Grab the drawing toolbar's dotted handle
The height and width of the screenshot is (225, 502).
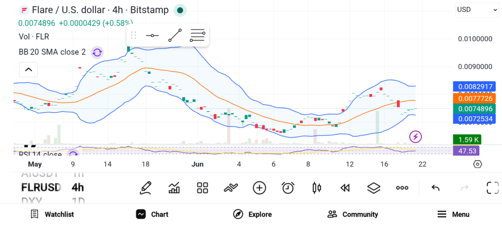(133, 35)
